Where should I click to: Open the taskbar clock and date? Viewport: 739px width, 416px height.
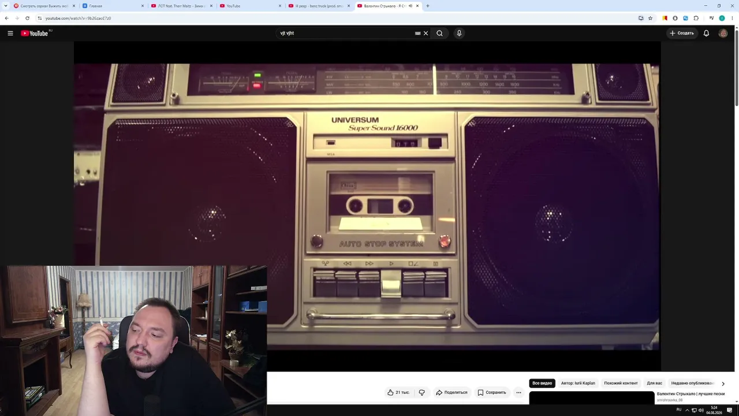tap(714, 410)
